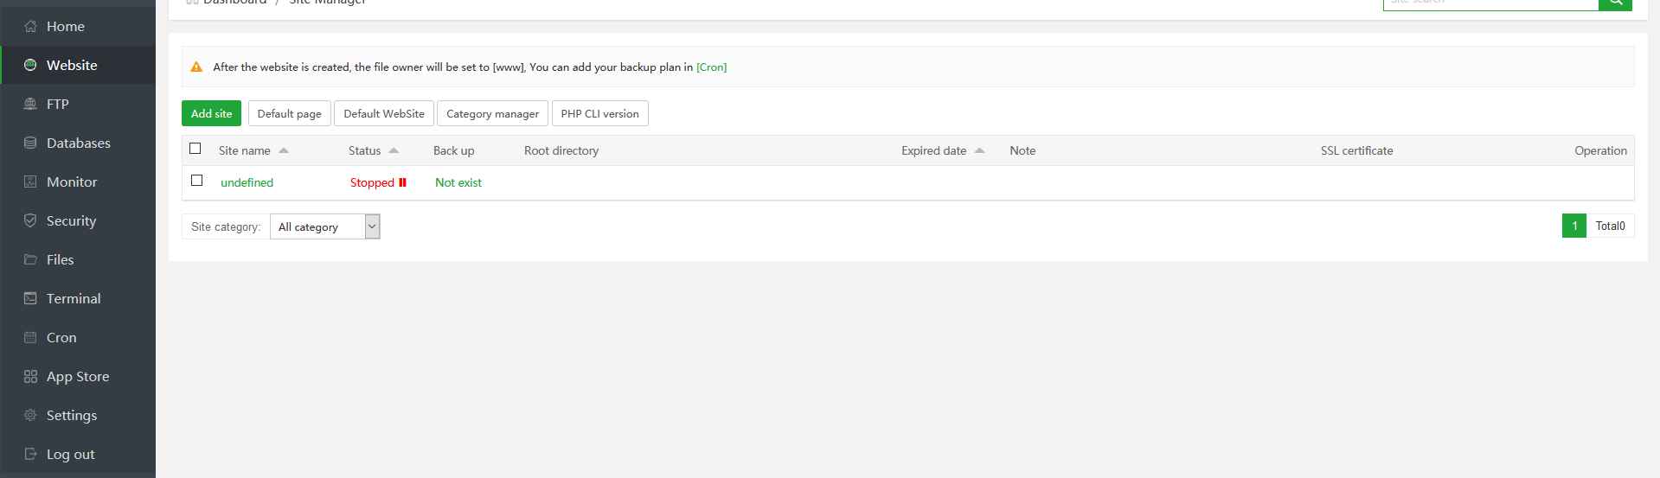Click the Settings gear icon

pos(30,416)
